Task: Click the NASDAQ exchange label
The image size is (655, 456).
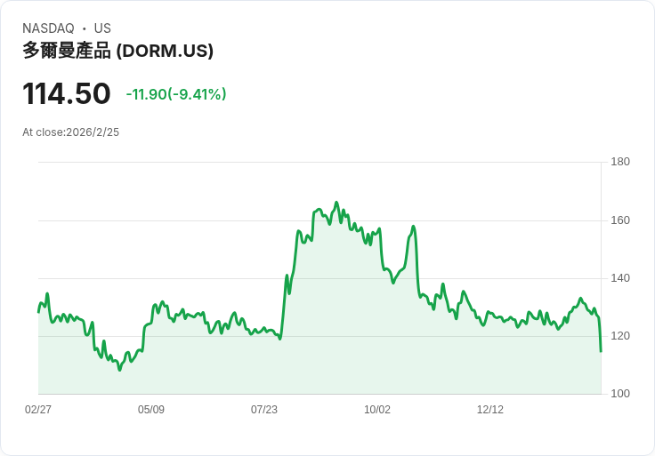Action: (48, 28)
